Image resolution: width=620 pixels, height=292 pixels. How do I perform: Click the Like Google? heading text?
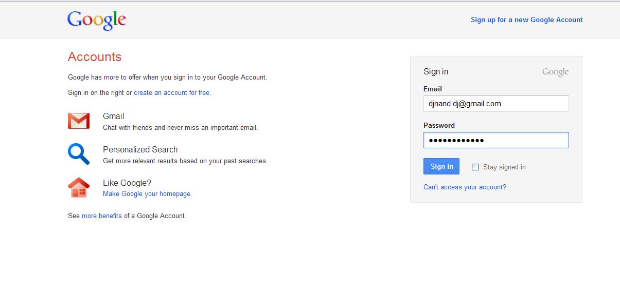[127, 183]
